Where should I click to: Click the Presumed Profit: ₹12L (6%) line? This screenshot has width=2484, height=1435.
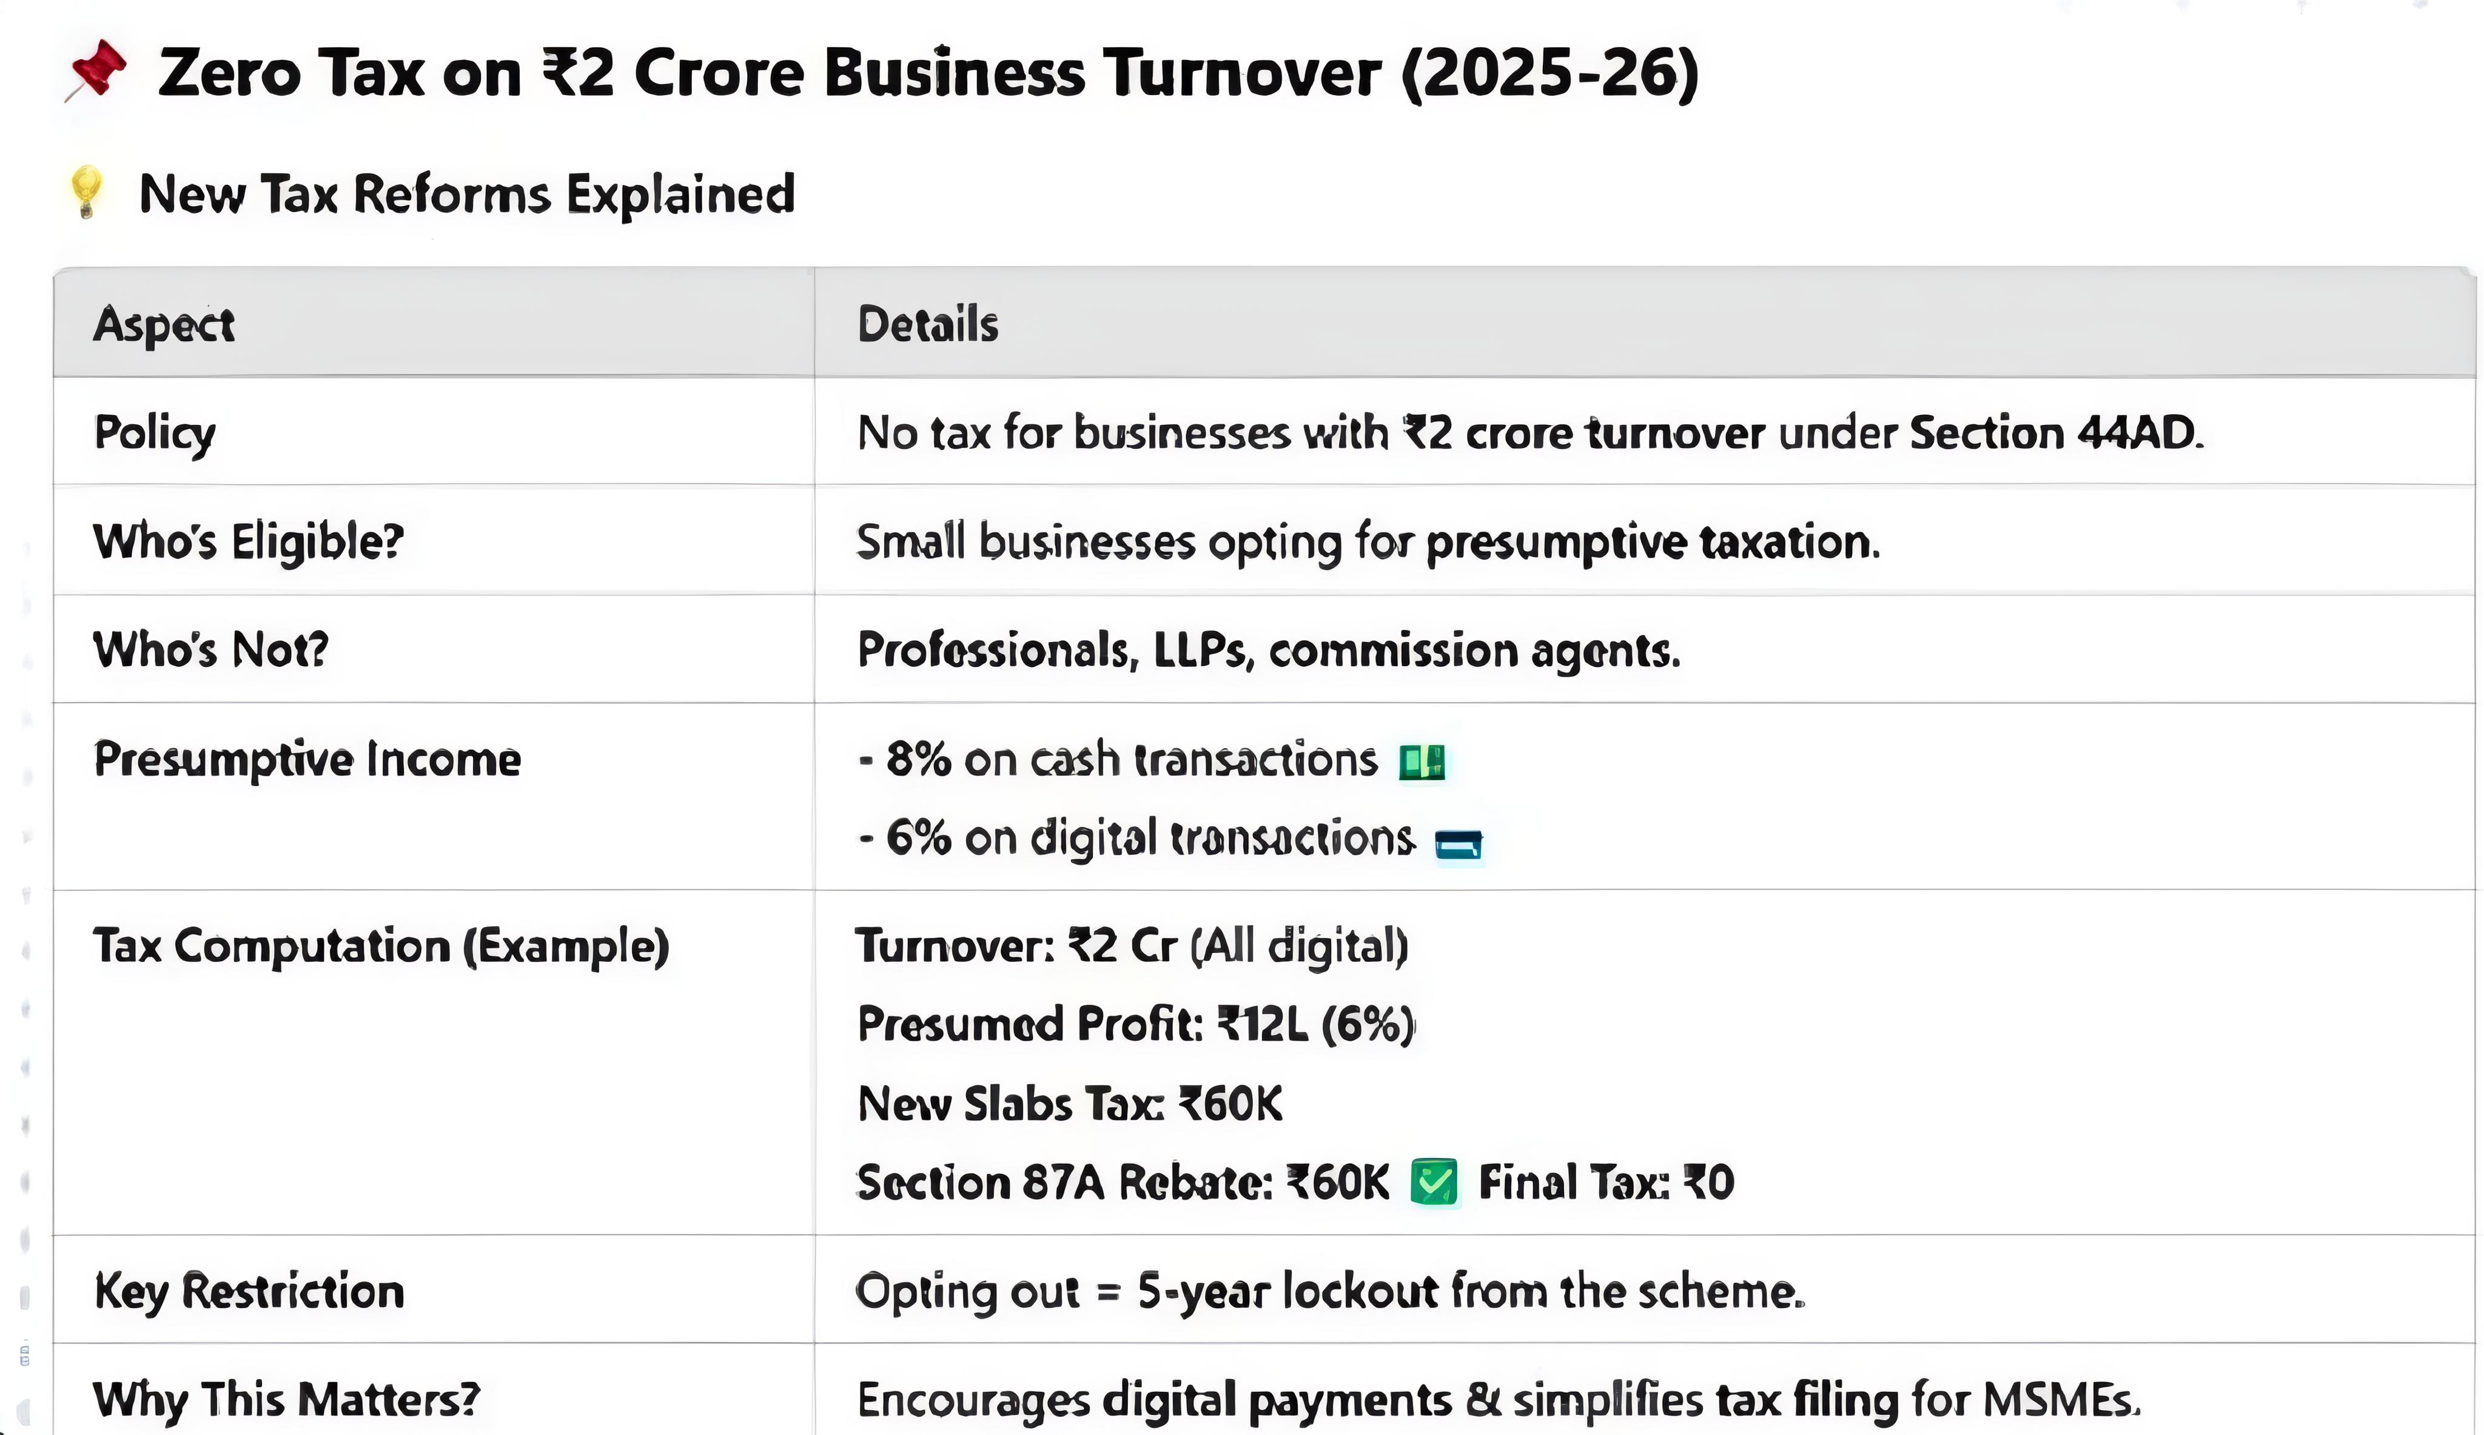coord(1135,1024)
